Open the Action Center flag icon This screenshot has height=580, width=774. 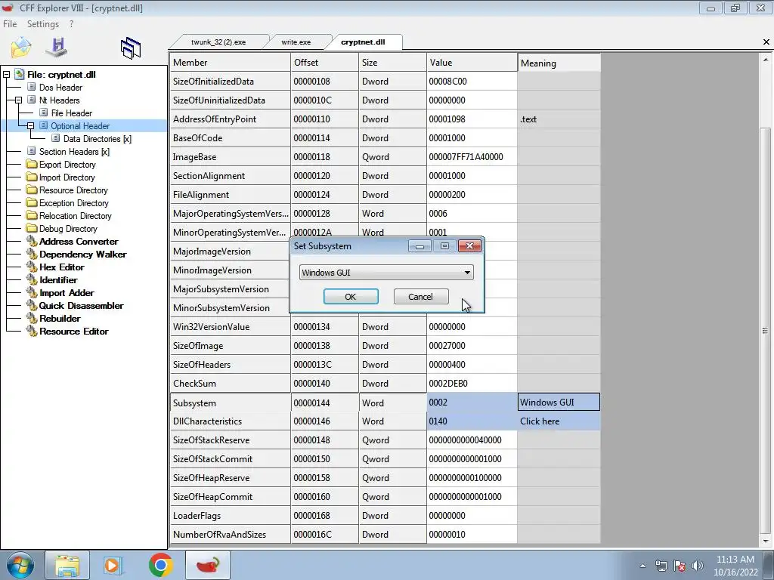pyautogui.click(x=680, y=566)
